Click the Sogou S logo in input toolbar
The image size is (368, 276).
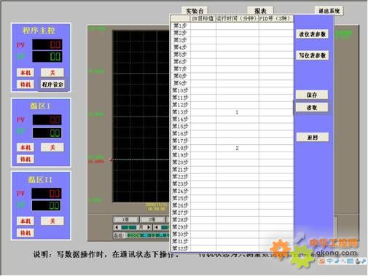322,261
